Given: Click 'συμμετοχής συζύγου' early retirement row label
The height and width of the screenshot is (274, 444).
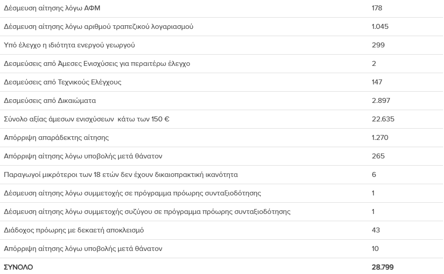Looking at the screenshot, I should click(x=147, y=212).
